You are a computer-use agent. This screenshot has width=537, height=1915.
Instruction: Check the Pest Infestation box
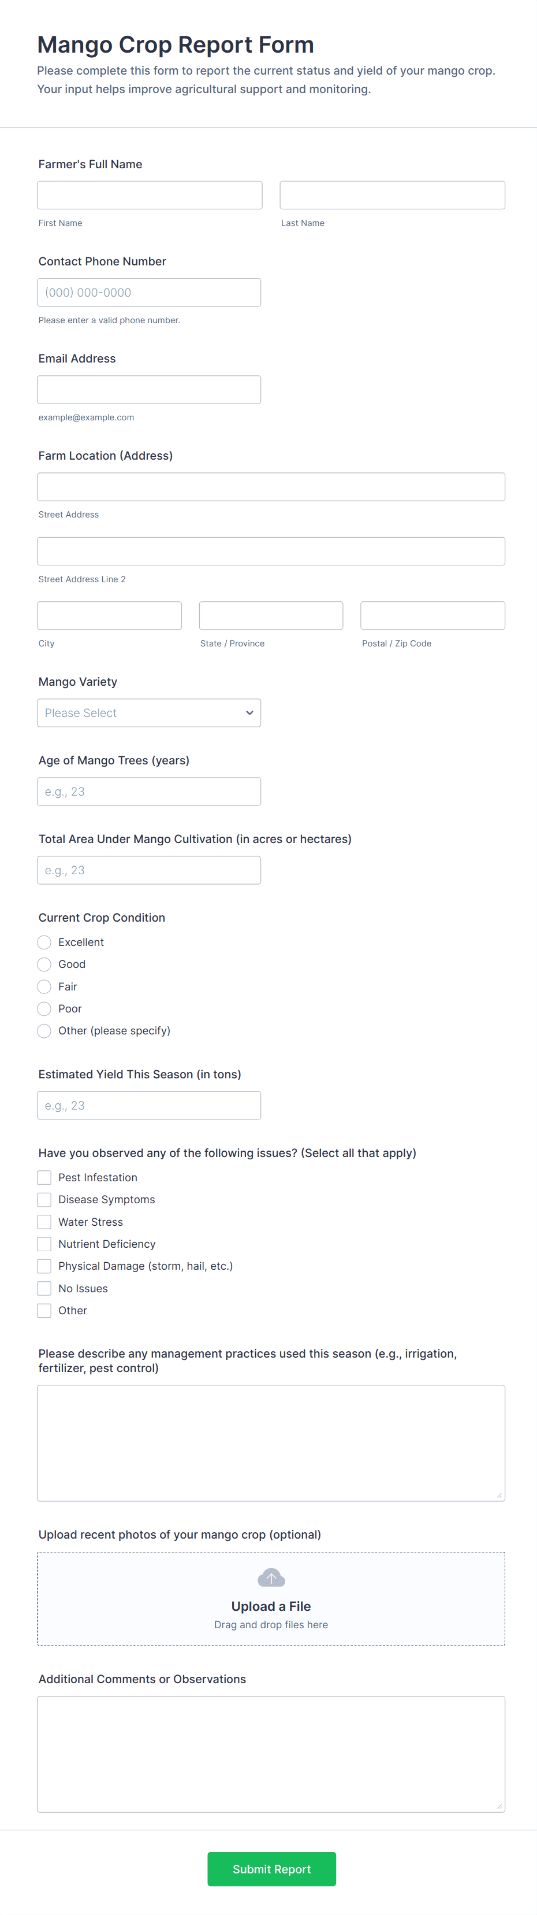click(44, 1178)
